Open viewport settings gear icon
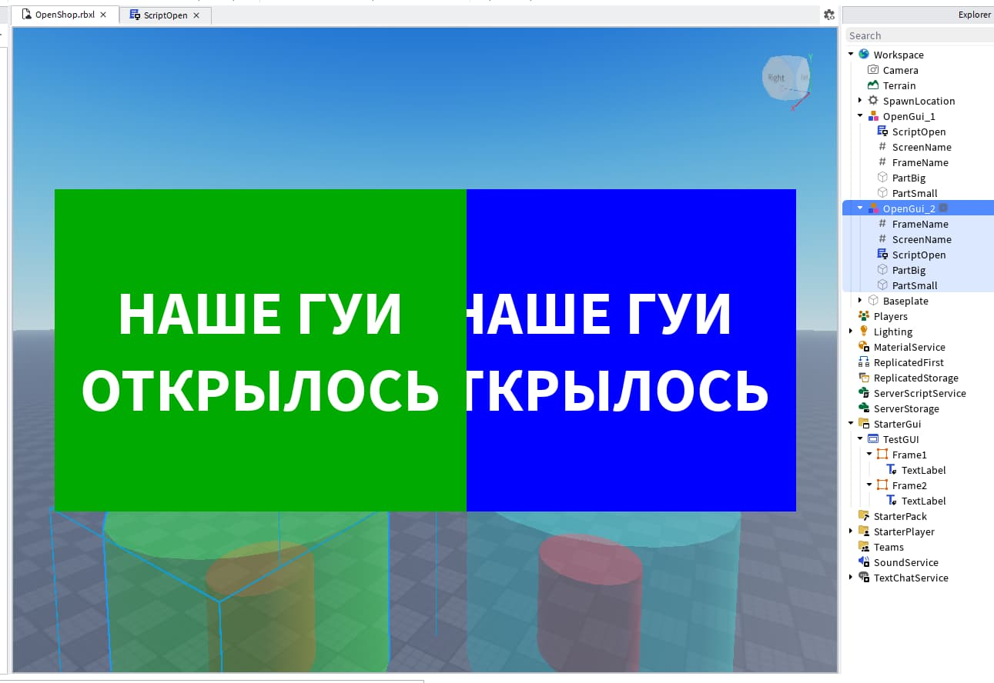 pyautogui.click(x=828, y=15)
